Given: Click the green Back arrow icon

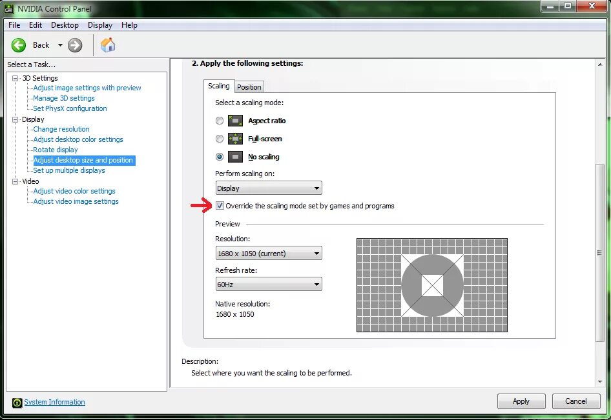Looking at the screenshot, I should tap(18, 45).
